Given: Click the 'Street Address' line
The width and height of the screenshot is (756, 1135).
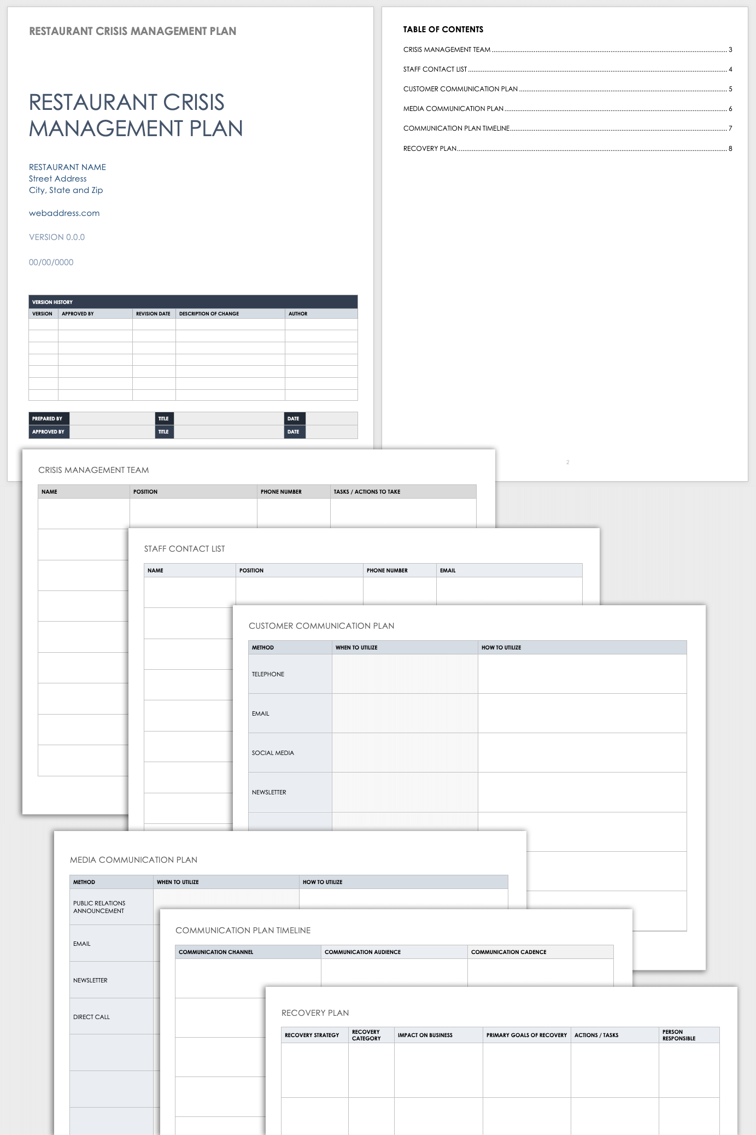Looking at the screenshot, I should pyautogui.click(x=57, y=179).
